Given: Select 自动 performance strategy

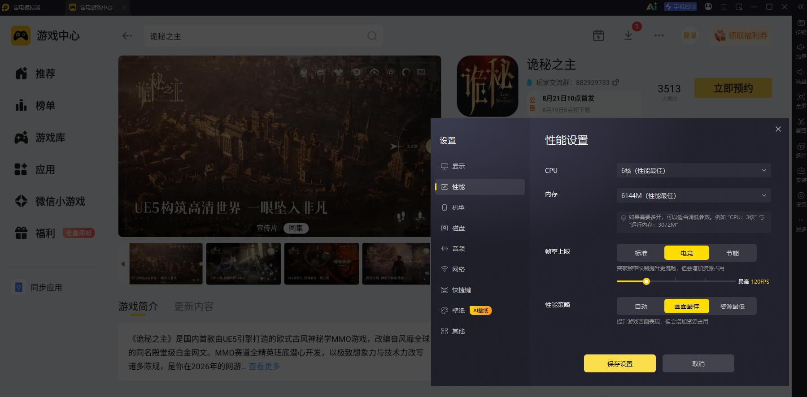Looking at the screenshot, I should 641,306.
